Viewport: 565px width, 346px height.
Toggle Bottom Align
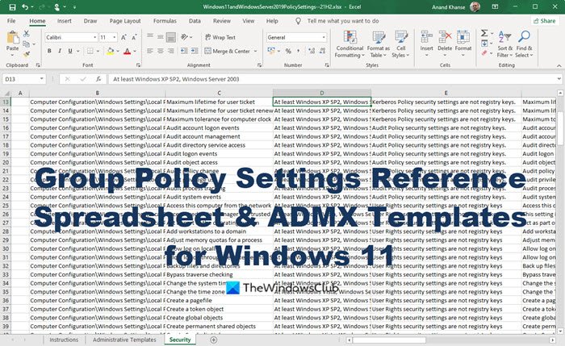[x=171, y=37]
